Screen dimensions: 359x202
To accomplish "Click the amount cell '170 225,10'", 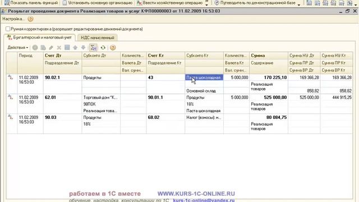I will click(269, 77).
